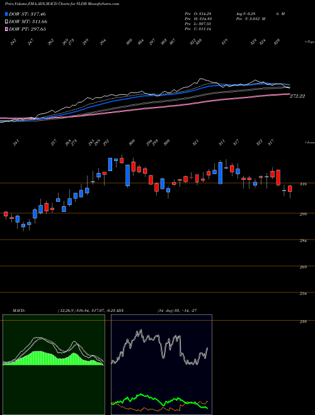Click the magenta DOW PT legend swatch
Viewport: 315px width, 415px height.
coord(7,29)
